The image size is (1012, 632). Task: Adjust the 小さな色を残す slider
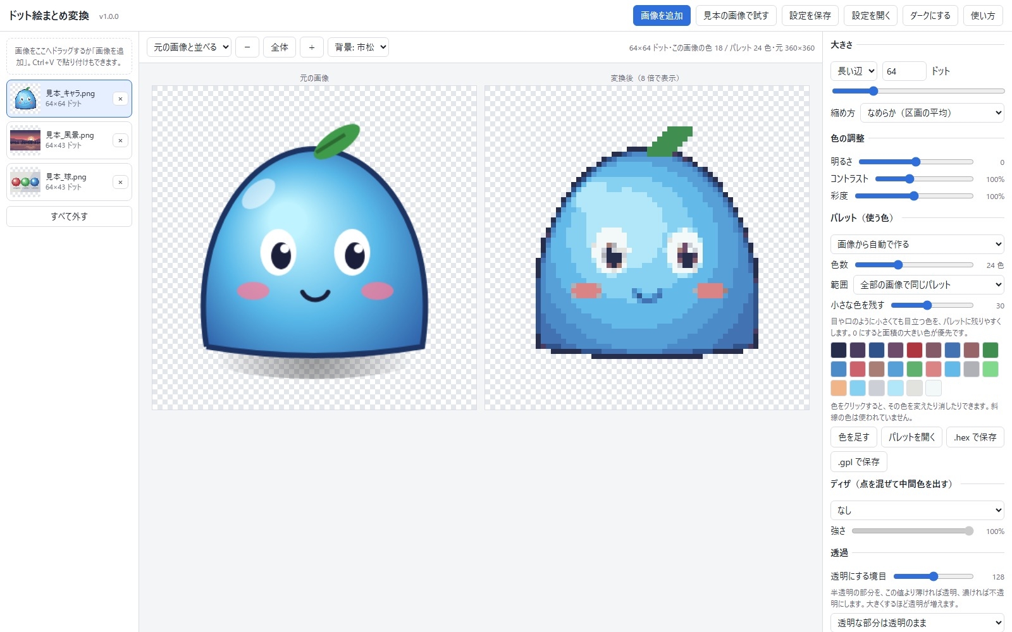click(932, 305)
